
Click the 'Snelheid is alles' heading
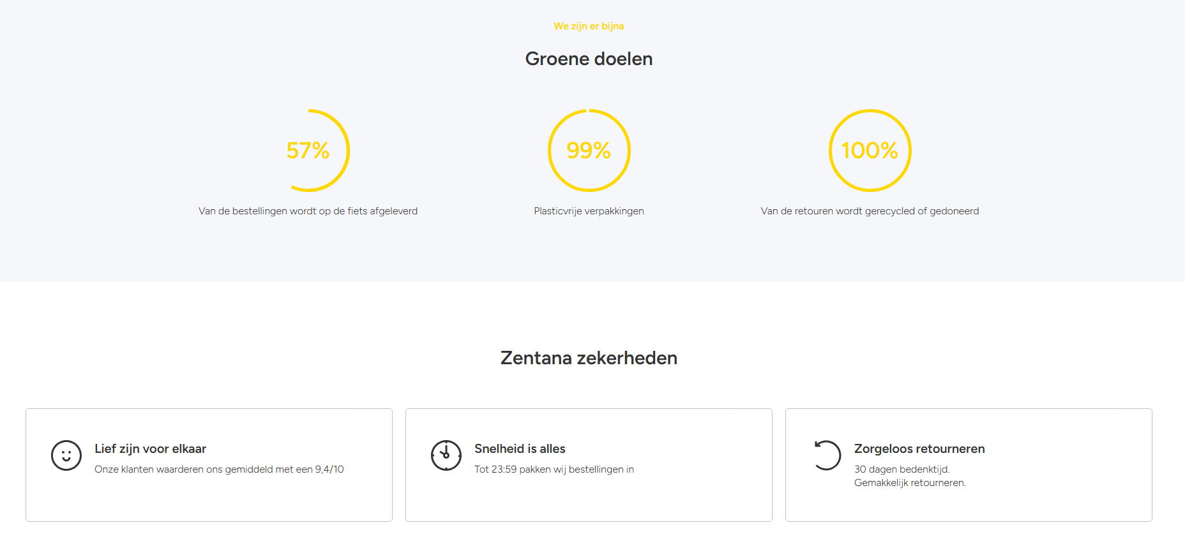click(520, 449)
